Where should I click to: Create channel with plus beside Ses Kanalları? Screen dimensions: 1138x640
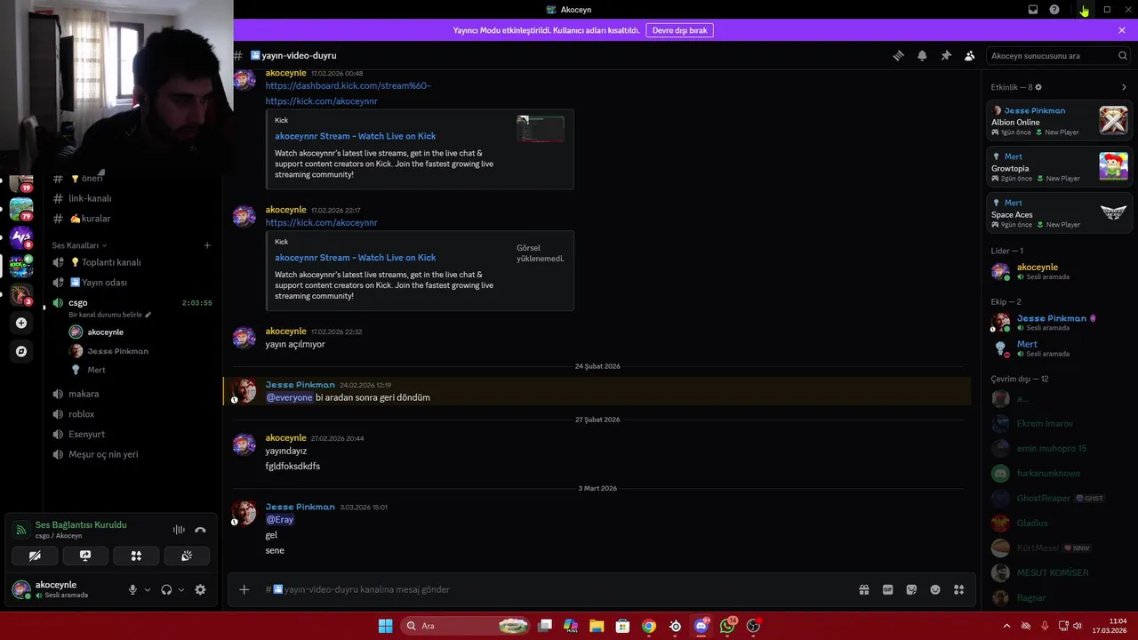tap(207, 245)
